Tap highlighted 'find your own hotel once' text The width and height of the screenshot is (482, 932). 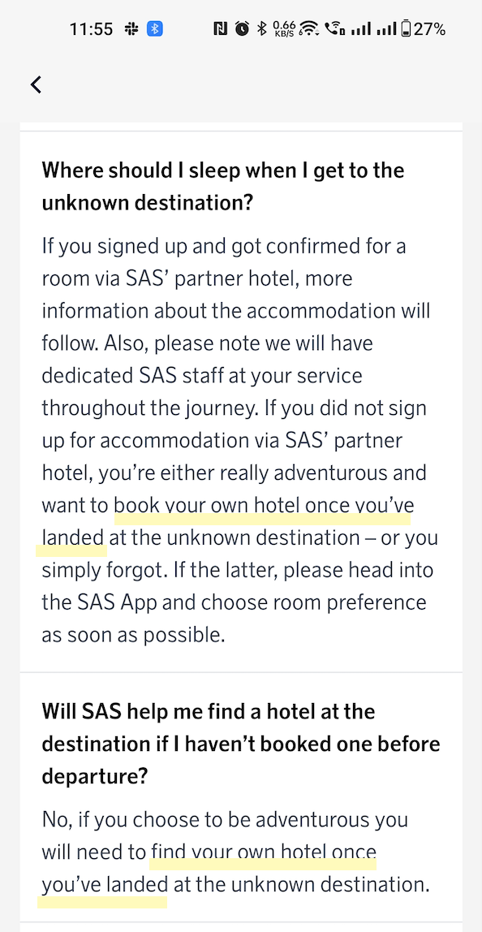[x=264, y=852]
